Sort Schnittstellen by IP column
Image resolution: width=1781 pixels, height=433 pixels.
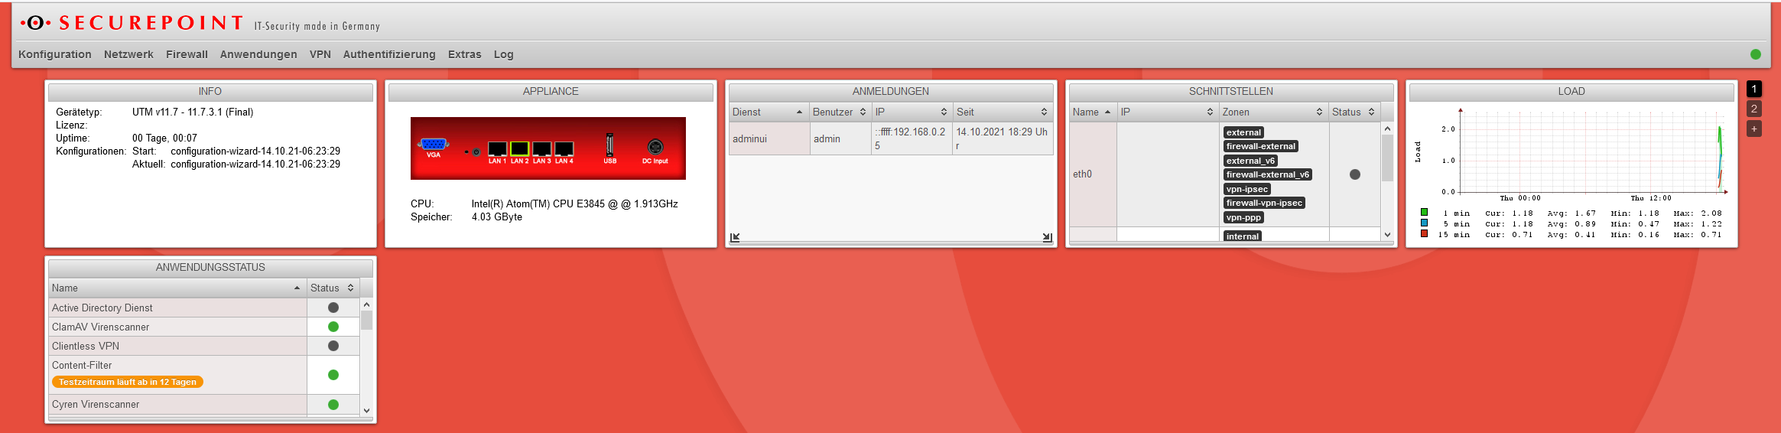[1168, 112]
